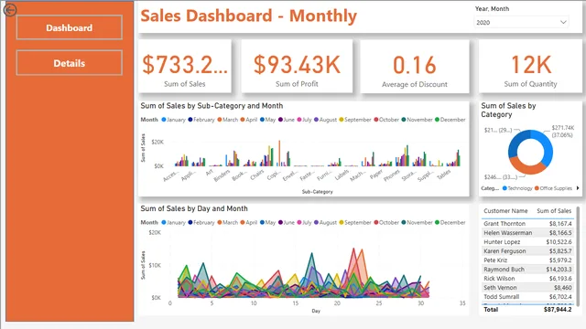Click December legend in Sub-Category chart
586x329 pixels.
pyautogui.click(x=450, y=120)
